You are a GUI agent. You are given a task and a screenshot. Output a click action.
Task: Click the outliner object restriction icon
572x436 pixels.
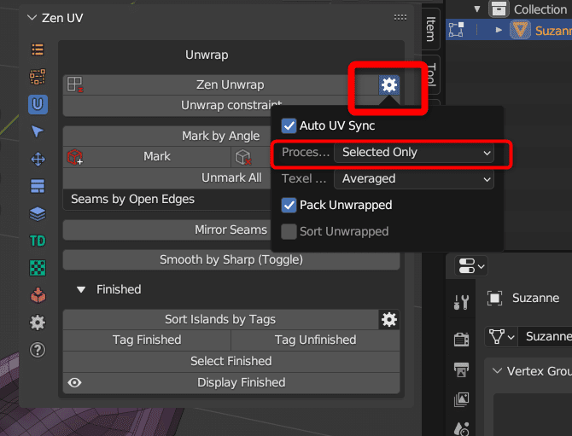coord(456,30)
